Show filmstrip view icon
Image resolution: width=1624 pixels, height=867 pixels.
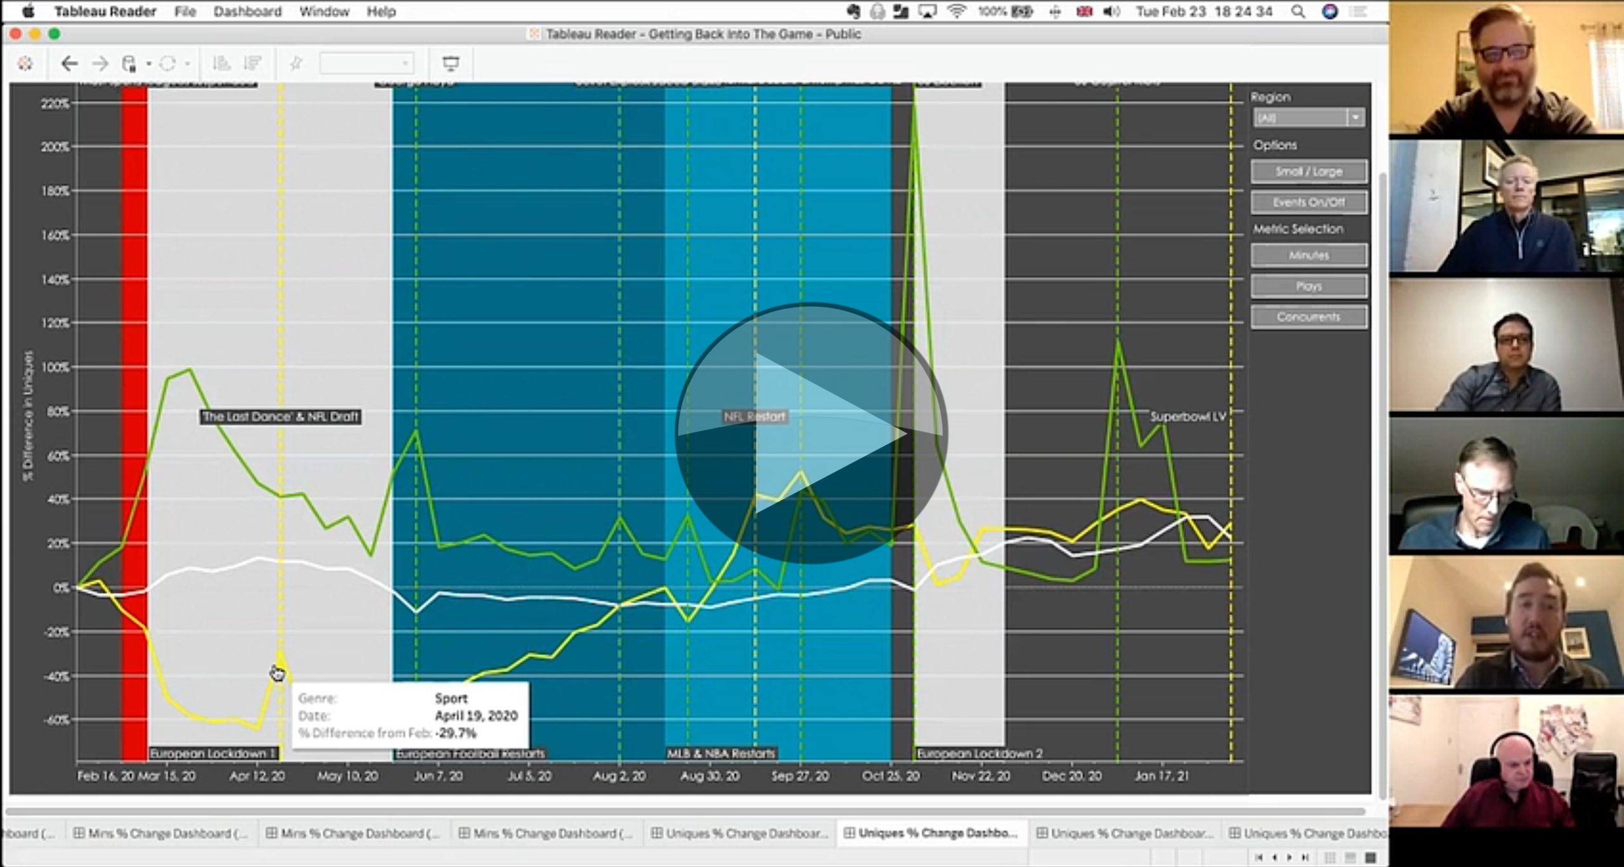coord(1350,857)
